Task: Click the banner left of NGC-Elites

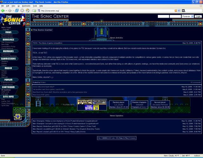Action: point(85,102)
